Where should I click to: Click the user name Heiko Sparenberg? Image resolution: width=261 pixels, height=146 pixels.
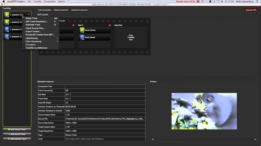[x=244, y=1]
